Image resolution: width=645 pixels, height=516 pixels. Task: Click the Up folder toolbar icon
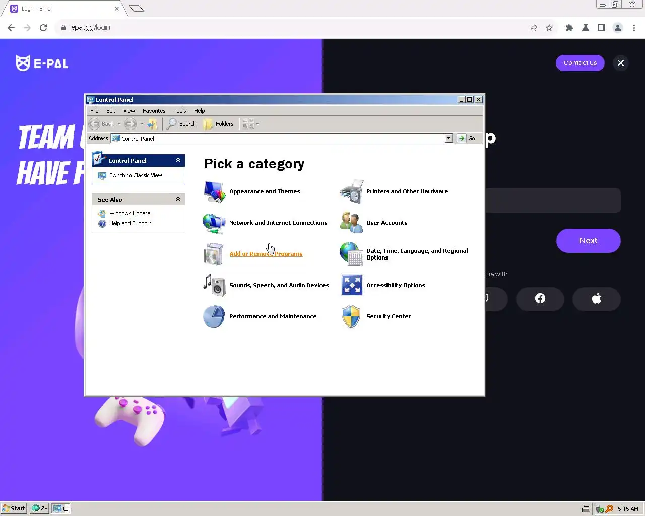point(153,124)
